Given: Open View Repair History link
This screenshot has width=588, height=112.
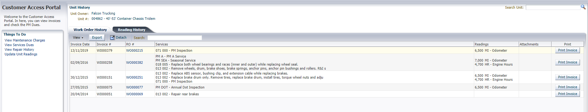Looking at the screenshot, I should click(x=19, y=50).
